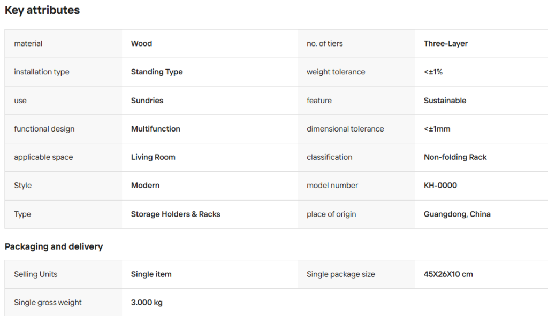Click the Multifunction functional design value
Screen dimensions: 548x316
[x=156, y=129]
